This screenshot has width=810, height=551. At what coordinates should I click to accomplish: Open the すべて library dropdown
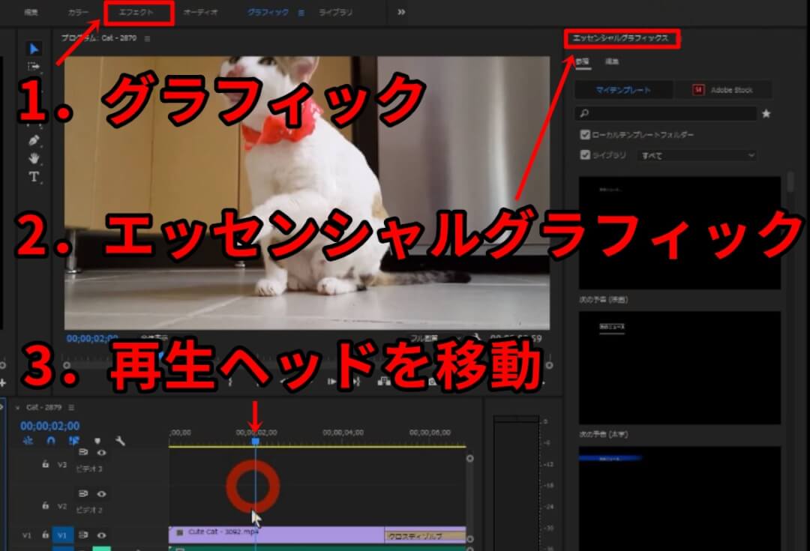pyautogui.click(x=697, y=155)
